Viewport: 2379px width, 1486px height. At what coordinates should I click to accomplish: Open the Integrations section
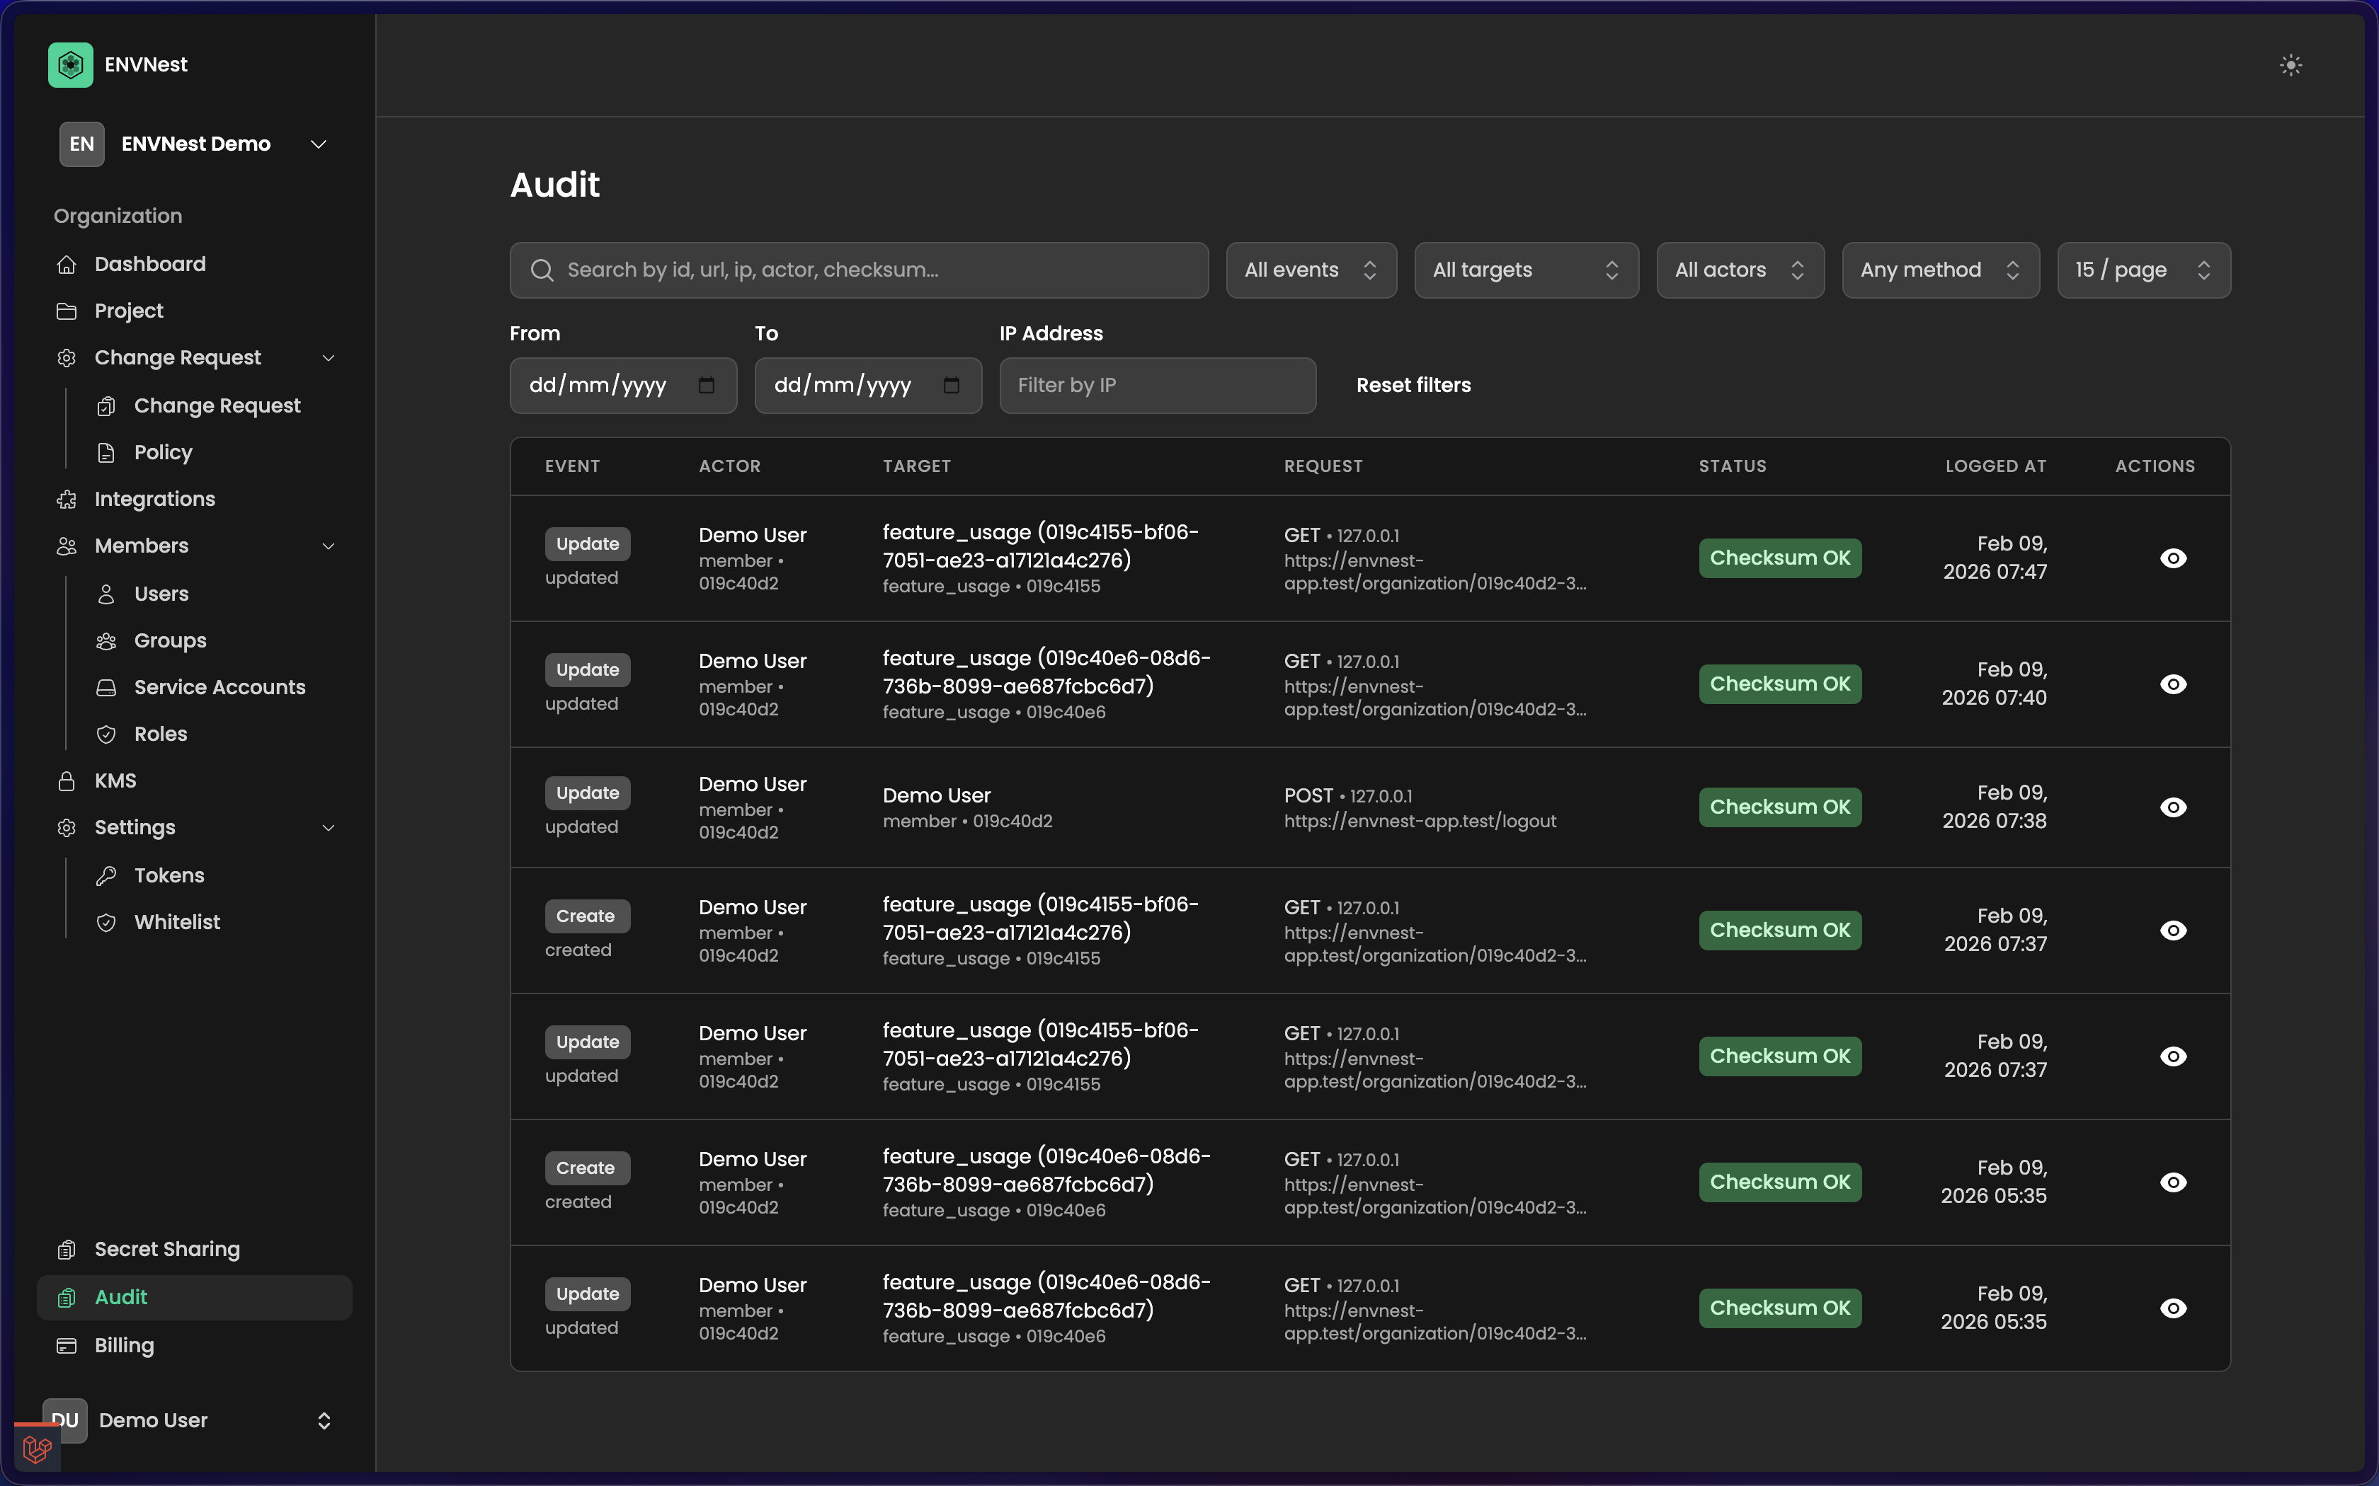[x=154, y=500]
